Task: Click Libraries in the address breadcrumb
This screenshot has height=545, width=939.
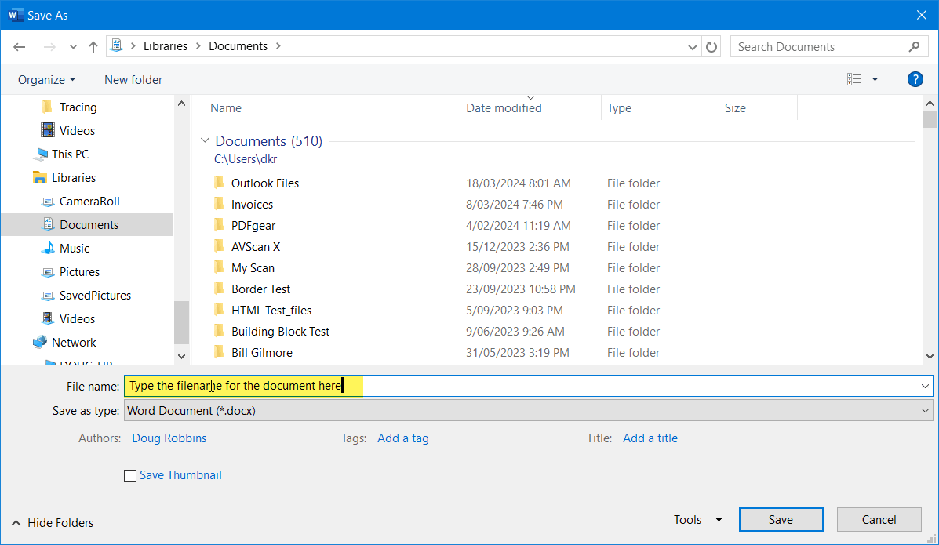Action: click(166, 46)
